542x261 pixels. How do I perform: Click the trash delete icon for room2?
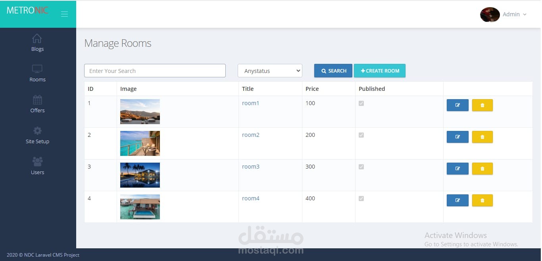pos(482,137)
